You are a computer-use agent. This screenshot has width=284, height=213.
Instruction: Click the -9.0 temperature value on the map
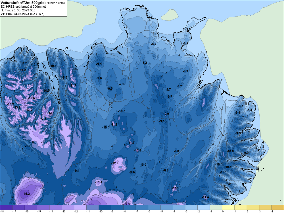click(246, 153)
